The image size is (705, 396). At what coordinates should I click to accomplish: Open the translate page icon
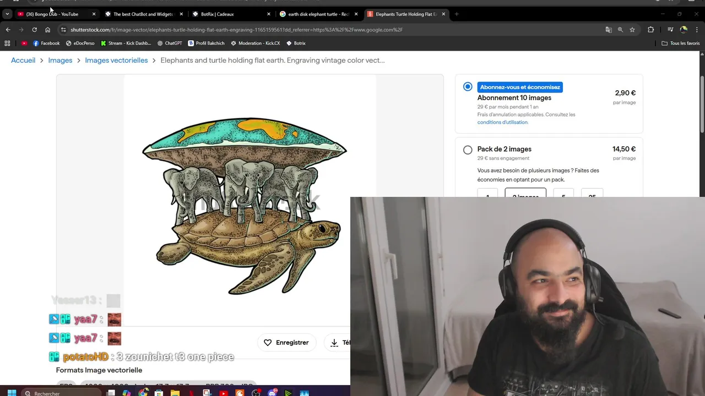pos(609,30)
